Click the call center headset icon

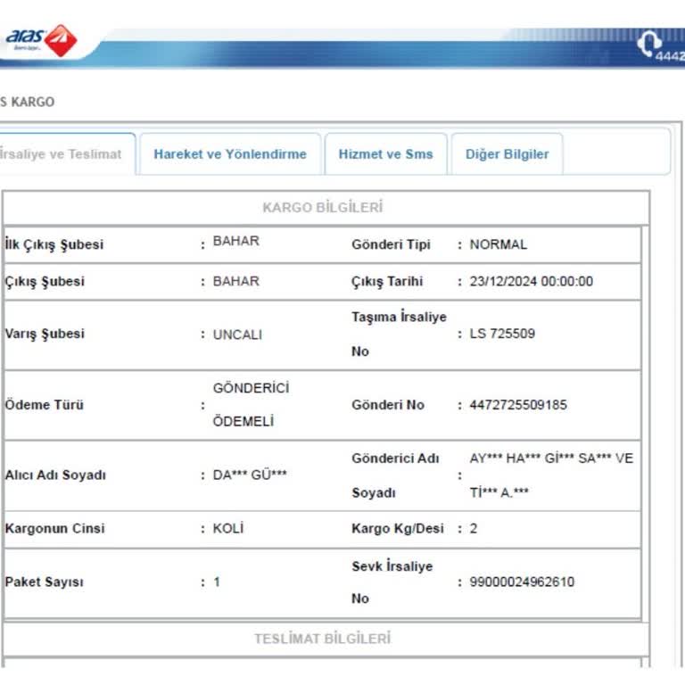648,43
